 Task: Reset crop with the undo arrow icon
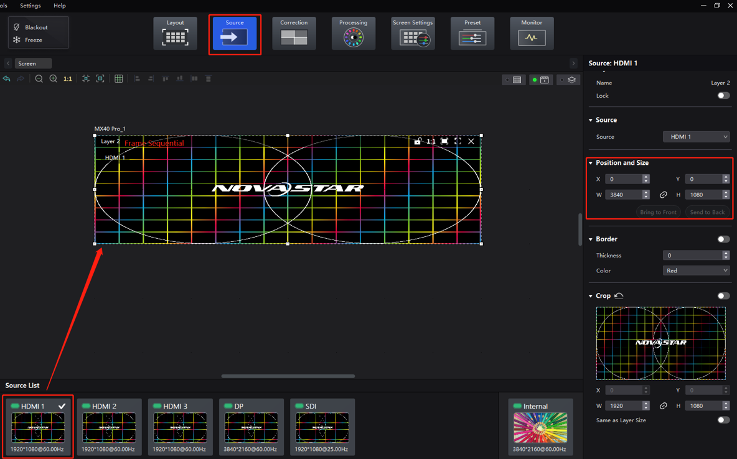click(x=619, y=295)
